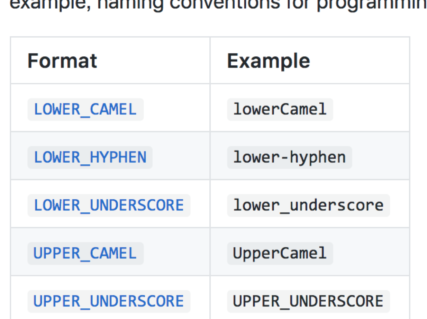427x319 pixels.
Task: Click the Format column header
Action: pyautogui.click(x=62, y=61)
